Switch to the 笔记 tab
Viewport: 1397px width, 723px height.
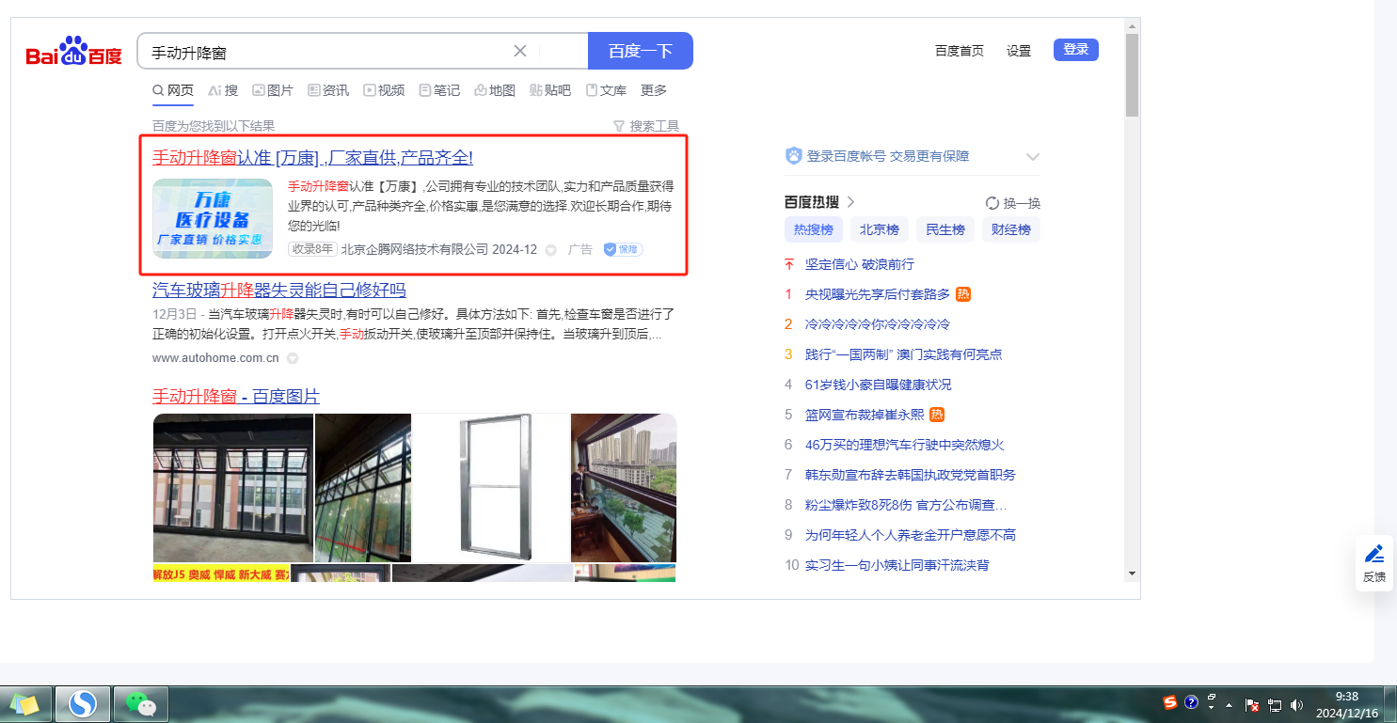pos(439,90)
